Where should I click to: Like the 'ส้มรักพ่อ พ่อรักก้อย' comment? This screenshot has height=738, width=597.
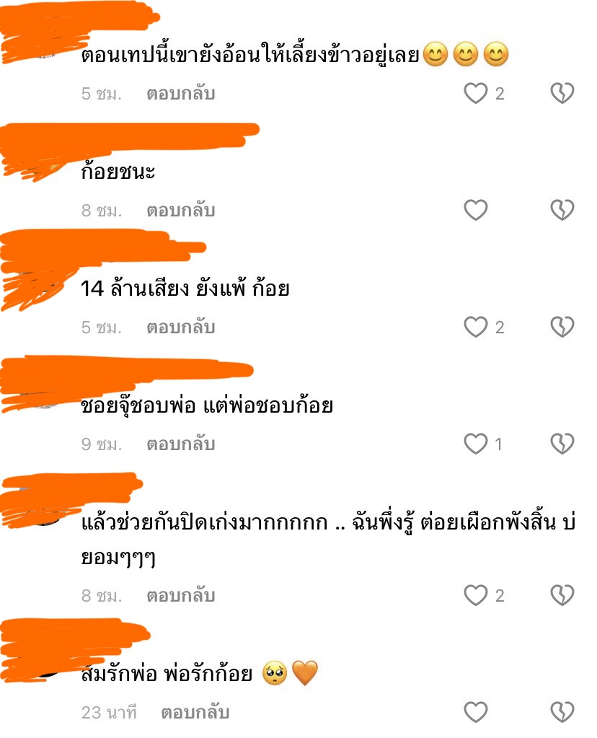click(476, 711)
